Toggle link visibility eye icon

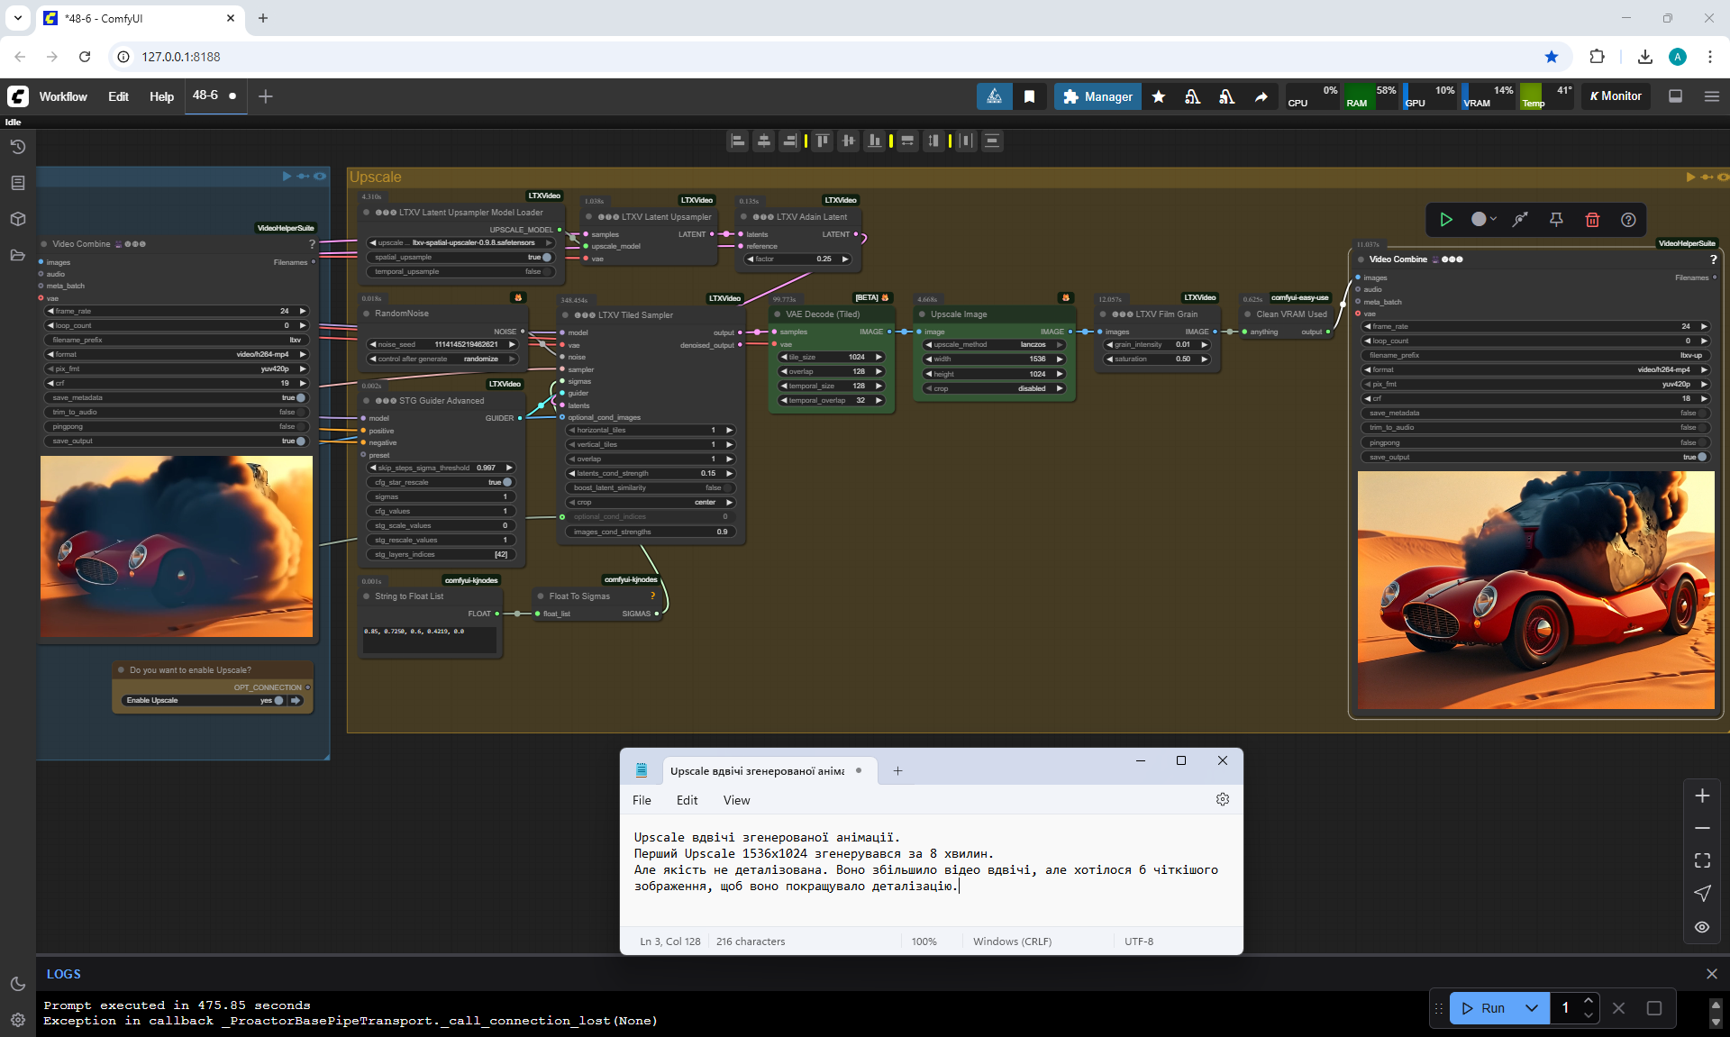click(x=1702, y=926)
